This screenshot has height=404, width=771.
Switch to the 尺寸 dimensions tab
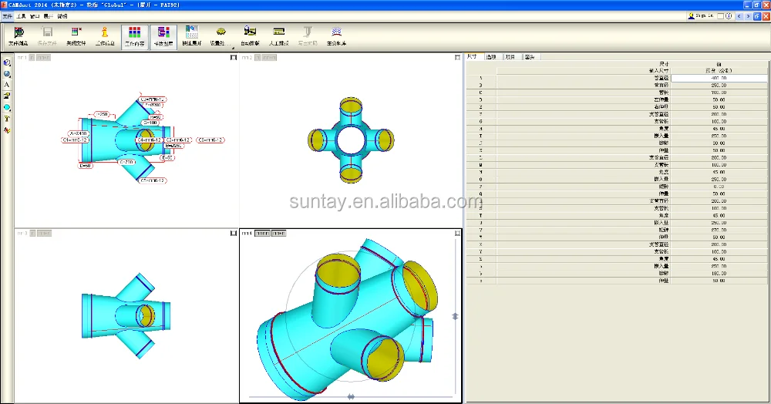473,56
